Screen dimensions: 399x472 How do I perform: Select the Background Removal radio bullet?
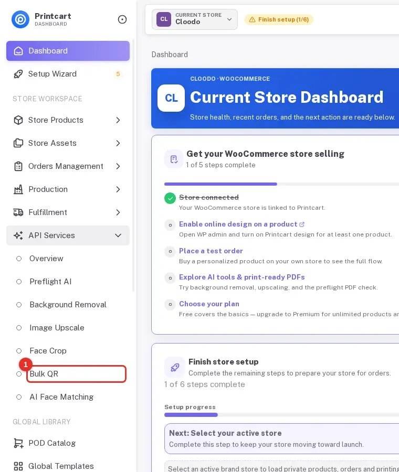click(x=19, y=305)
